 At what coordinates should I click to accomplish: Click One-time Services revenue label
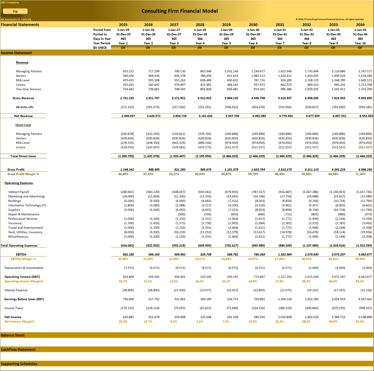pos(28,89)
